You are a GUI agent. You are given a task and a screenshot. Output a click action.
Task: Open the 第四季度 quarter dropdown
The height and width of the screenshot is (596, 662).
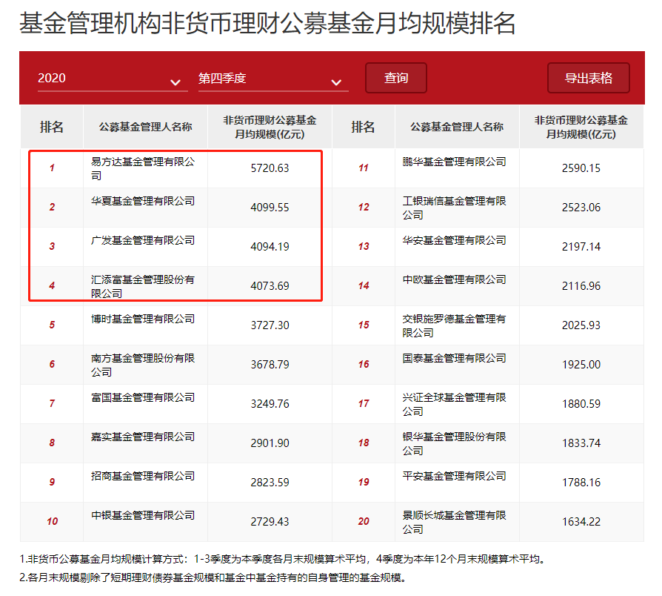coord(273,79)
